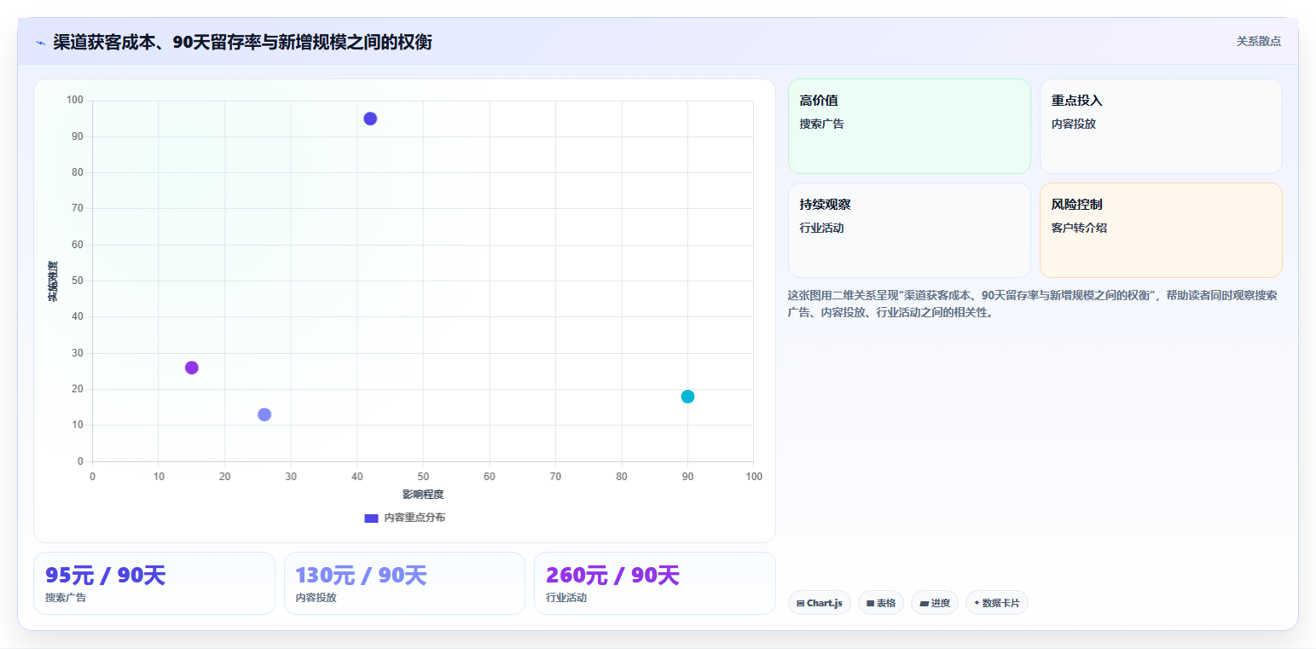Click y-axis tick label 60
1316x649 pixels.
coord(78,245)
